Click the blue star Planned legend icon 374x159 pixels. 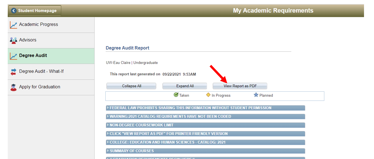256,95
